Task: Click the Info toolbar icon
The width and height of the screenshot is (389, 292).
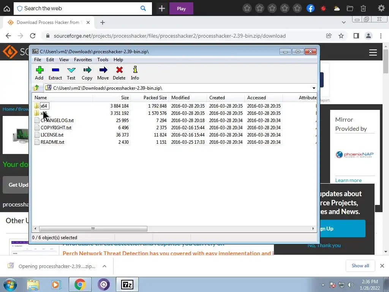Action: click(x=135, y=70)
